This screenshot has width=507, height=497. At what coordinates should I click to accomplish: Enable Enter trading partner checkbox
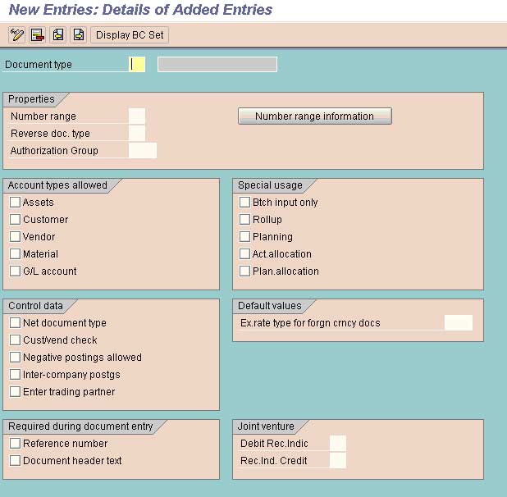(15, 392)
